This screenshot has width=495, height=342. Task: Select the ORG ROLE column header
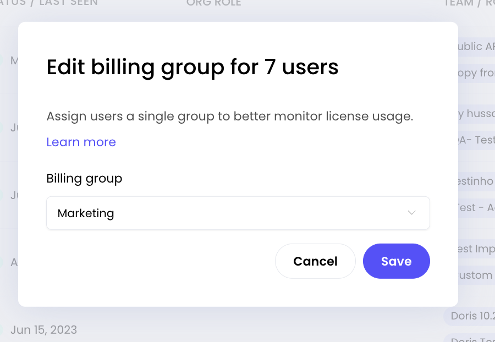tap(213, 3)
